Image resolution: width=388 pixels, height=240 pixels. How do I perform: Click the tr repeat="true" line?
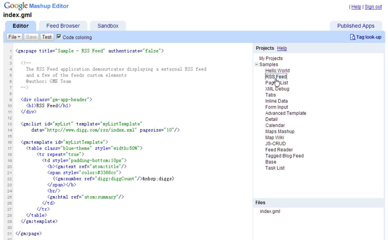click(60, 155)
